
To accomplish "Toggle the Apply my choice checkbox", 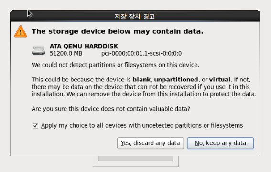I will click(x=35, y=126).
